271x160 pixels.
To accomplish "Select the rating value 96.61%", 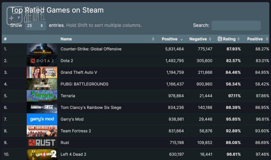I will coord(233,154).
